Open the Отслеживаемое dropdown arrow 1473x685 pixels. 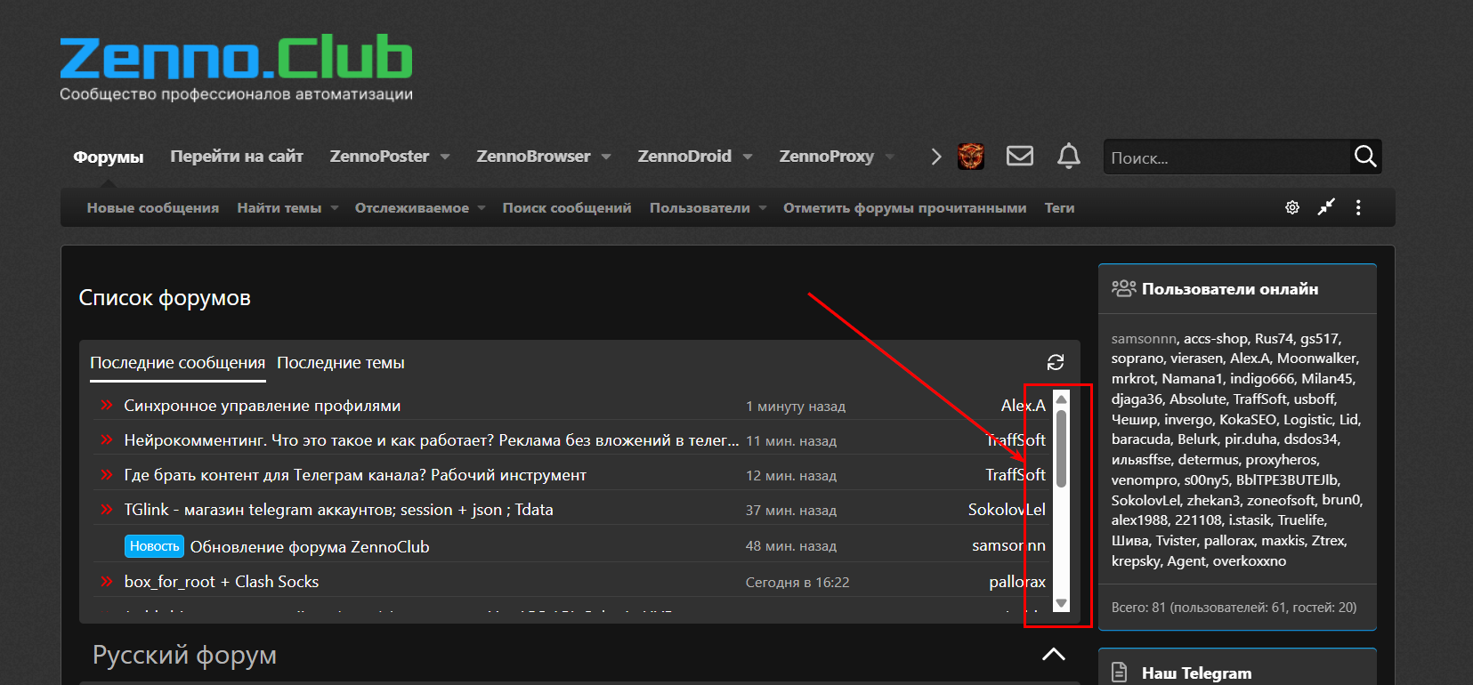click(x=482, y=208)
